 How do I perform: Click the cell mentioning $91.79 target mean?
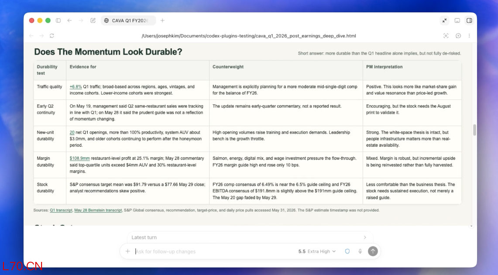137,191
